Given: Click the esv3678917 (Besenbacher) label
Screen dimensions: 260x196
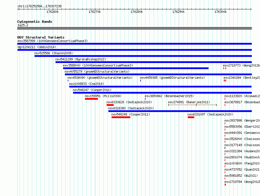Looking at the screenshot, I should coord(242,102).
